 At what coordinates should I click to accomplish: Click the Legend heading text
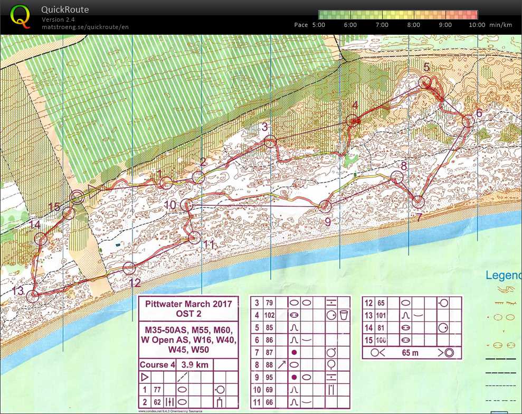coord(503,275)
